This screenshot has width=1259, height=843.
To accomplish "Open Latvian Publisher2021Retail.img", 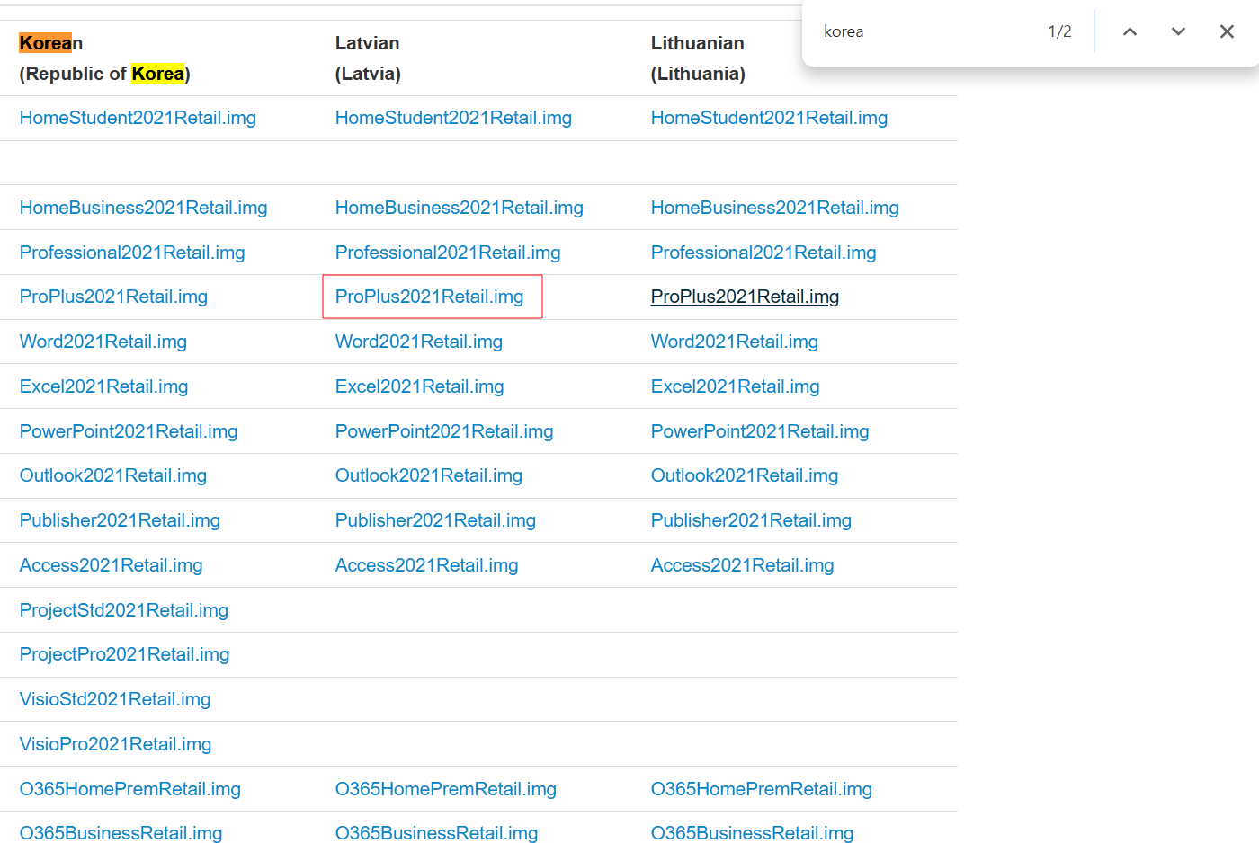I will click(x=435, y=520).
